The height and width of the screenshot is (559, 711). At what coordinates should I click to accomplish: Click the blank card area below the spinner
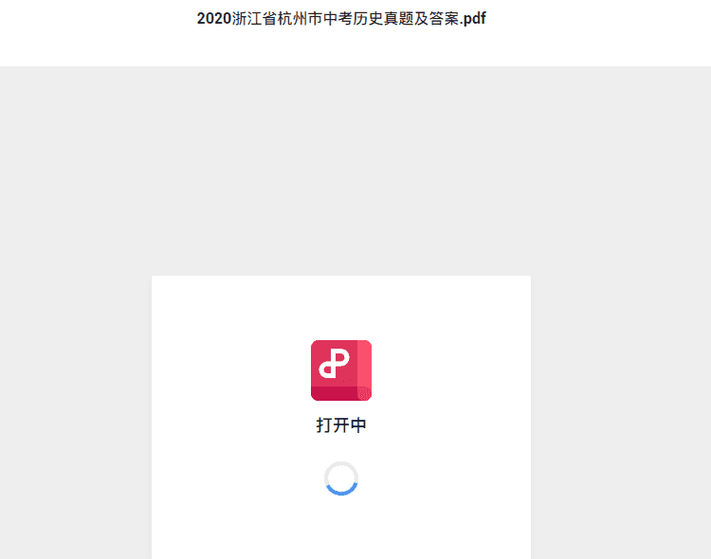pos(341,528)
